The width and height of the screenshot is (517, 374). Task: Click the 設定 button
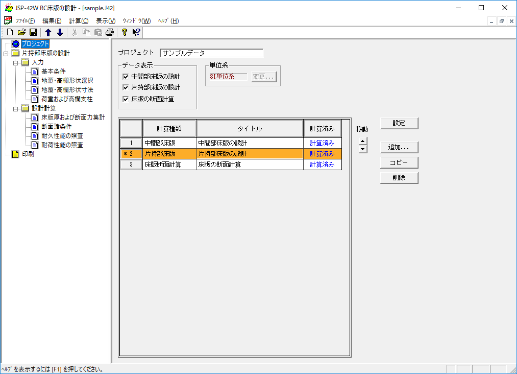click(399, 123)
